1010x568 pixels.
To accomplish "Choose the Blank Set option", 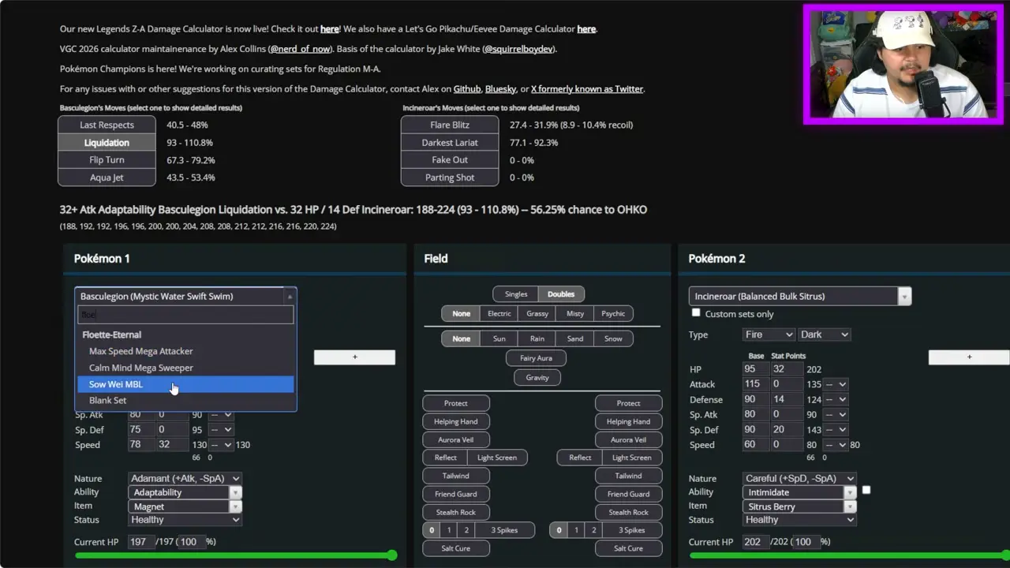I will (x=185, y=401).
